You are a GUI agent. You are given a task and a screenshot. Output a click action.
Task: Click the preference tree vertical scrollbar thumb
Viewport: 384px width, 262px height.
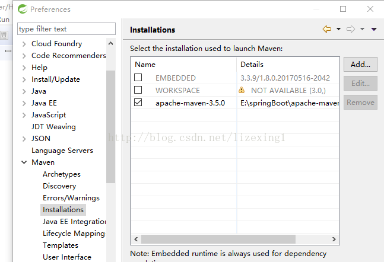click(111, 127)
